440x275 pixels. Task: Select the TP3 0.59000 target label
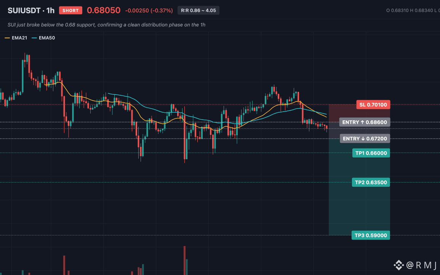click(371, 235)
